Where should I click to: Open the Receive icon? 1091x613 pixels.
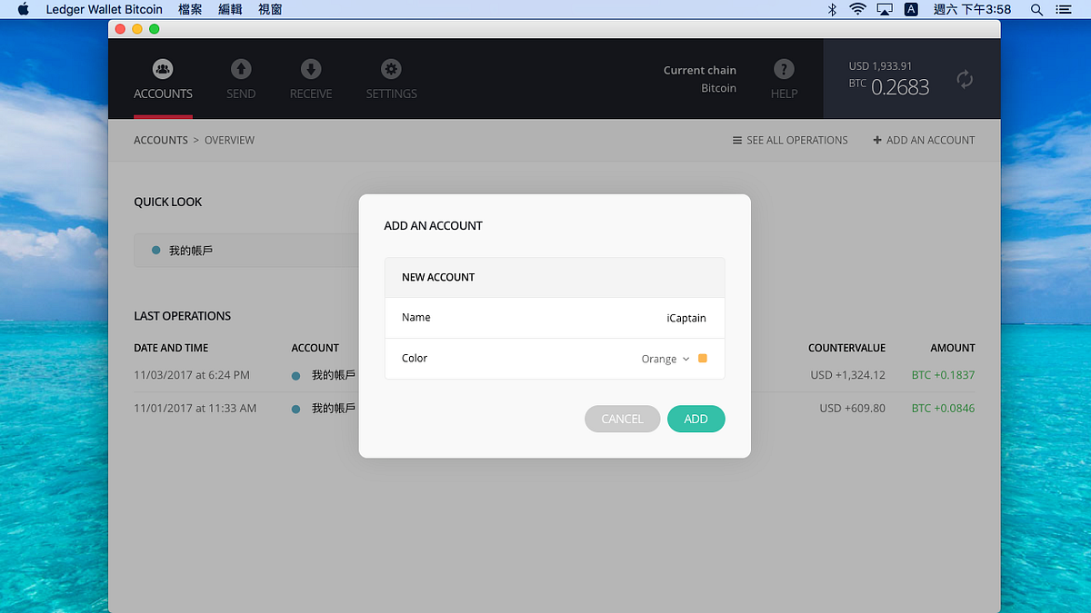311,69
